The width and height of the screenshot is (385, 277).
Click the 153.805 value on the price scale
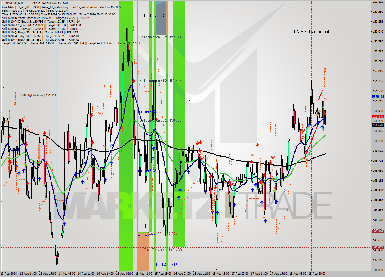pos(378,2)
